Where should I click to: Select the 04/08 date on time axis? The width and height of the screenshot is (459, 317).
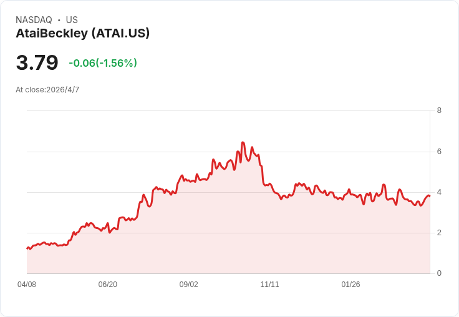[27, 285]
